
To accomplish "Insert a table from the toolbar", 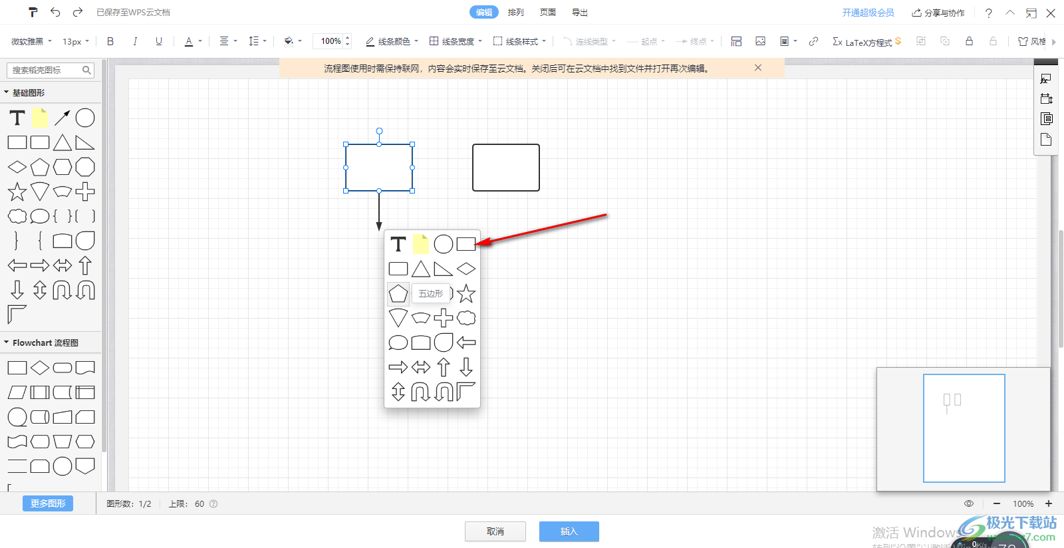I will [x=736, y=41].
